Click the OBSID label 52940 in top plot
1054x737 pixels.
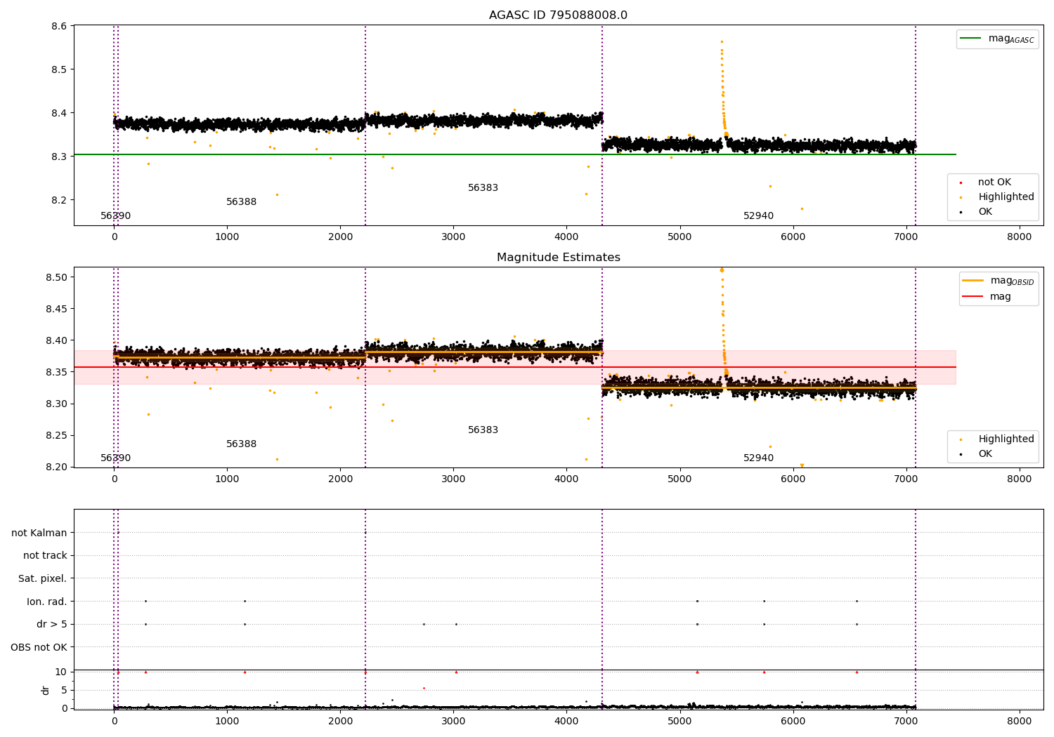point(758,215)
